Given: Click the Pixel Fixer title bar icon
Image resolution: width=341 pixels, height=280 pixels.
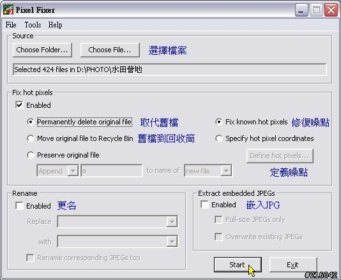Looking at the screenshot, I should click(x=8, y=10).
